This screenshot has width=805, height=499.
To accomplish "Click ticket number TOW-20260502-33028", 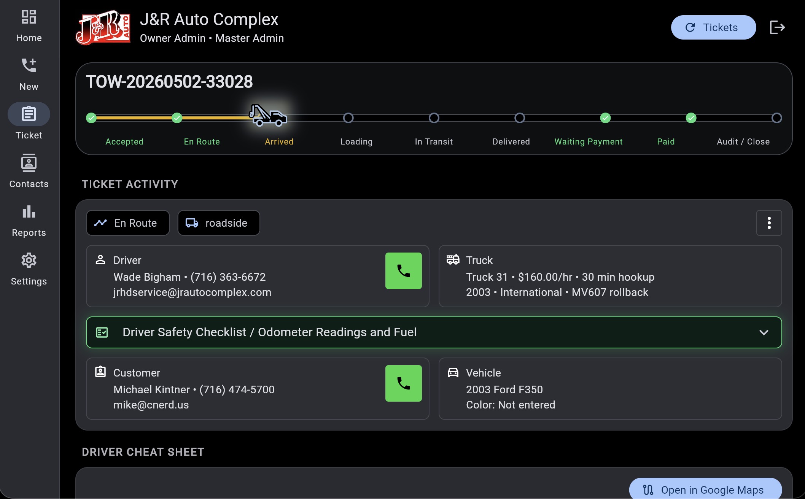I will [169, 82].
